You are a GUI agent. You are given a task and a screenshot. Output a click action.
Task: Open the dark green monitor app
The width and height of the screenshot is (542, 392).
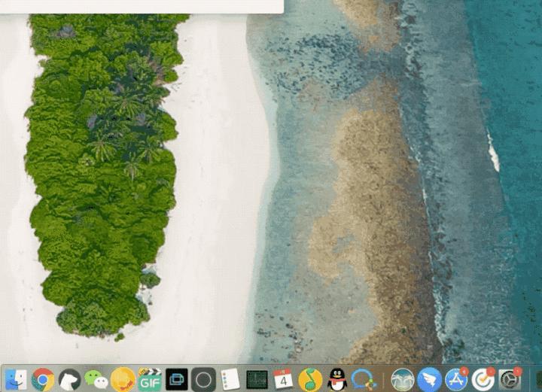(x=257, y=380)
